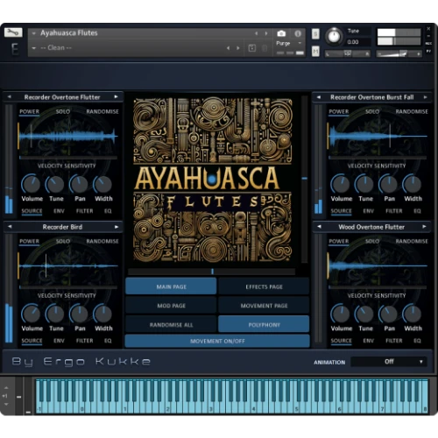Viewport: 438px width, 438px height.
Task: Click the mute M button in header
Action: point(315,52)
